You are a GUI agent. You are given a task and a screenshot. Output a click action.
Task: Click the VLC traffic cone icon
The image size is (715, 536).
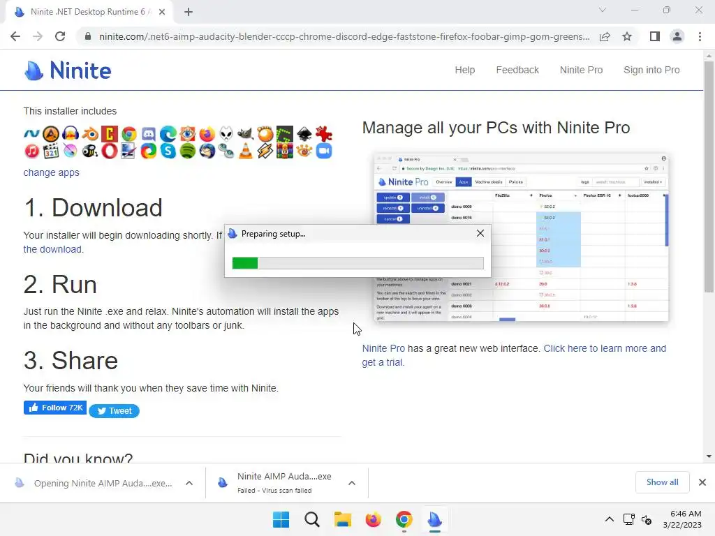tap(246, 151)
